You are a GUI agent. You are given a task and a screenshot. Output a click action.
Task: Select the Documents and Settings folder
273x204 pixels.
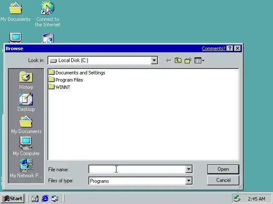77,73
